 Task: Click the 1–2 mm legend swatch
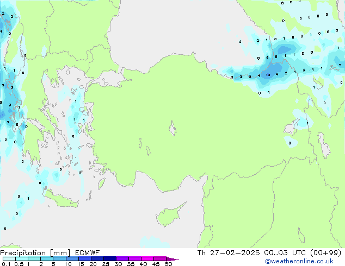pos(34,259)
